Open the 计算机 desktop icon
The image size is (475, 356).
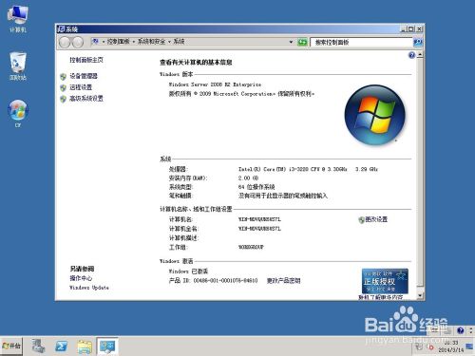click(x=18, y=18)
